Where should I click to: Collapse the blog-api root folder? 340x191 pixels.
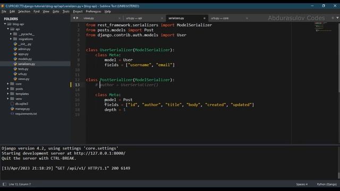point(5,24)
